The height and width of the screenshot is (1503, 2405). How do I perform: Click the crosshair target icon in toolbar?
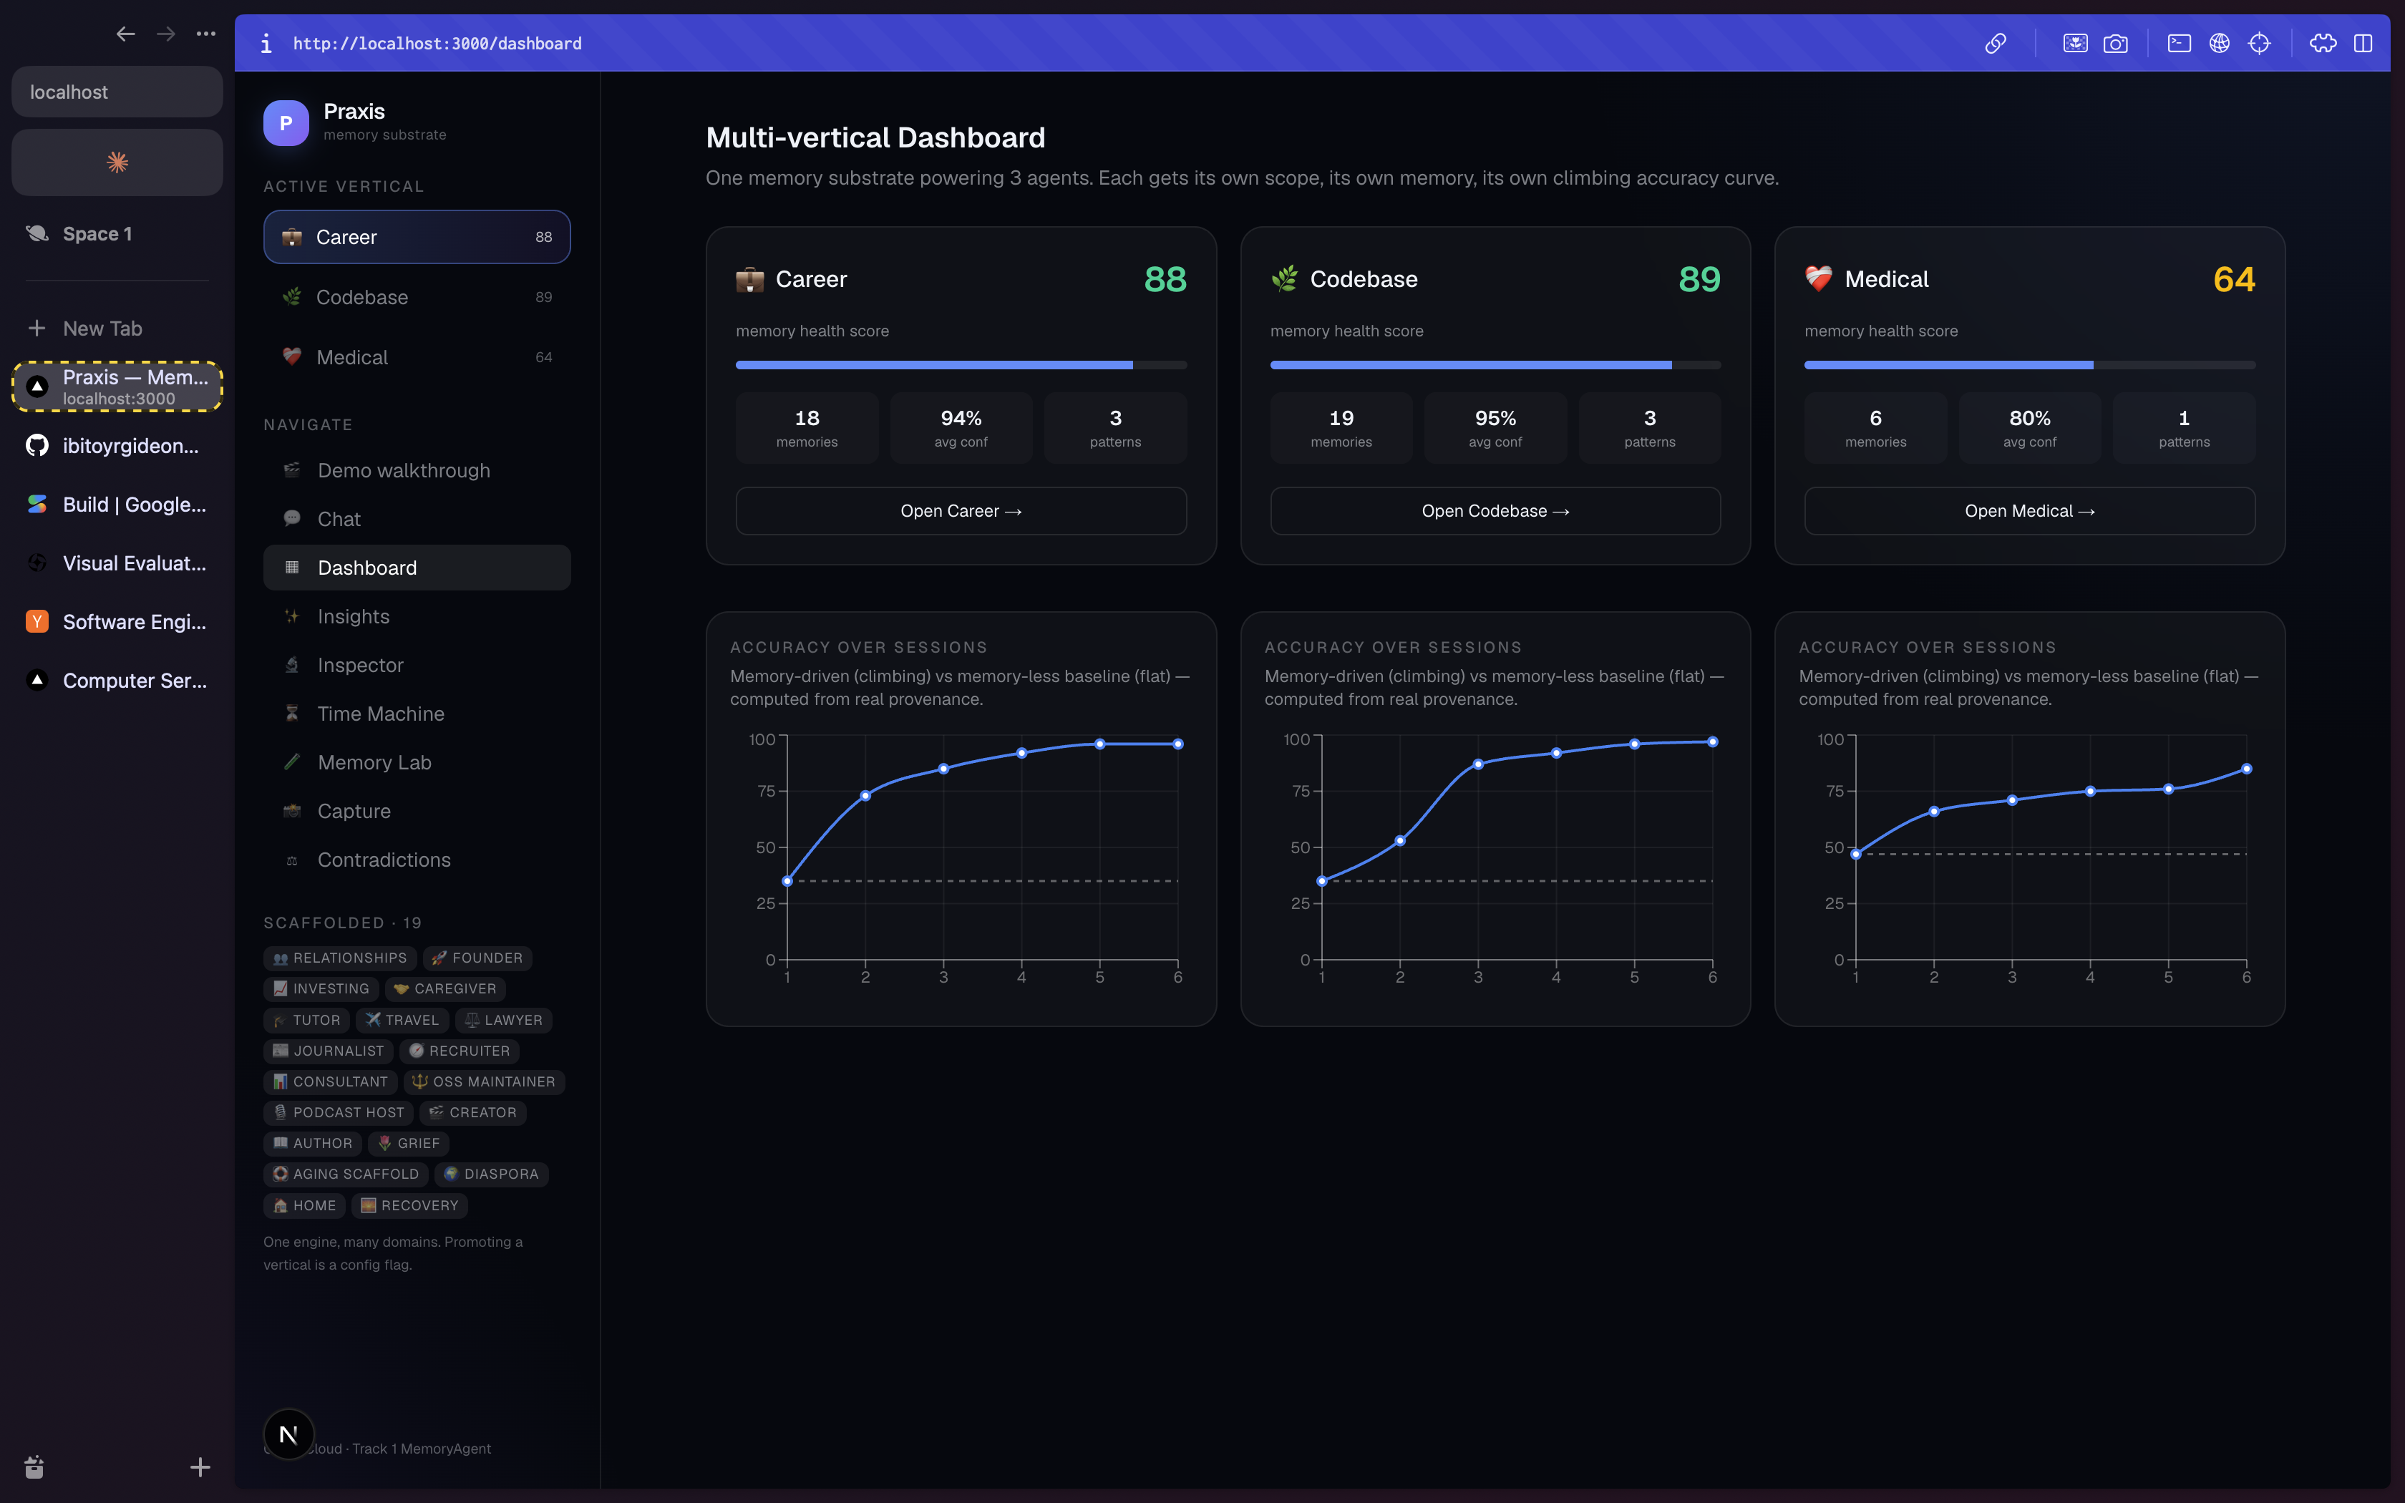click(2259, 43)
